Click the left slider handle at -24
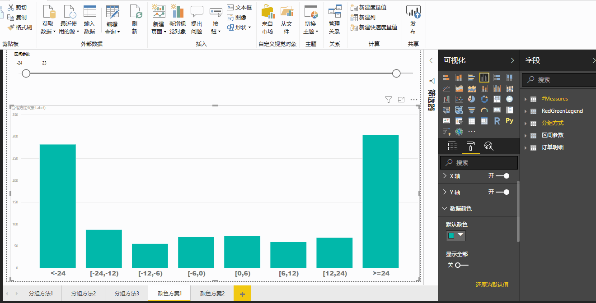 (26, 73)
